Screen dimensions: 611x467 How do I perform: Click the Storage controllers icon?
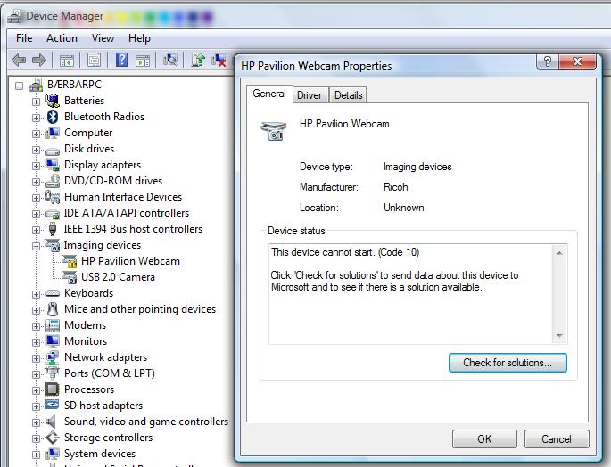click(x=53, y=438)
